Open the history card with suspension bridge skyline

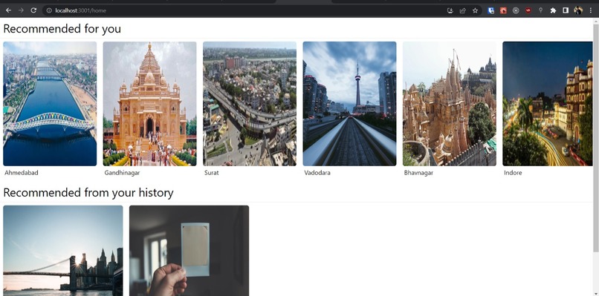pos(63,251)
